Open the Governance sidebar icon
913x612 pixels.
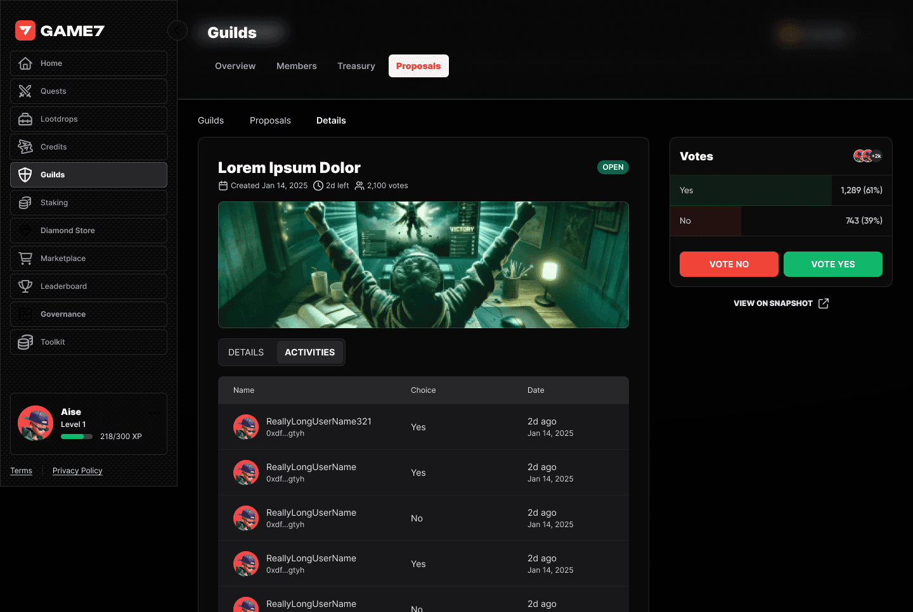click(25, 314)
